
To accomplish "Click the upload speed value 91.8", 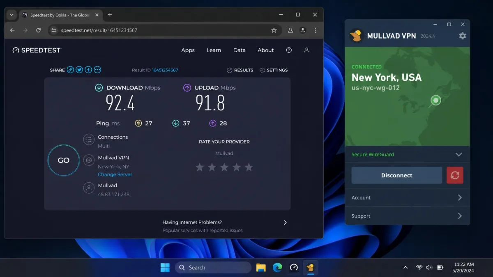I will point(210,103).
